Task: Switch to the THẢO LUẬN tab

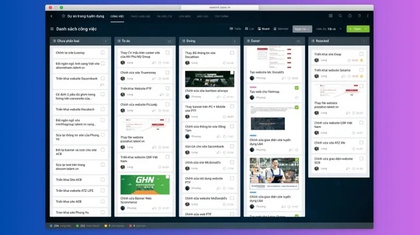Action: [141, 16]
